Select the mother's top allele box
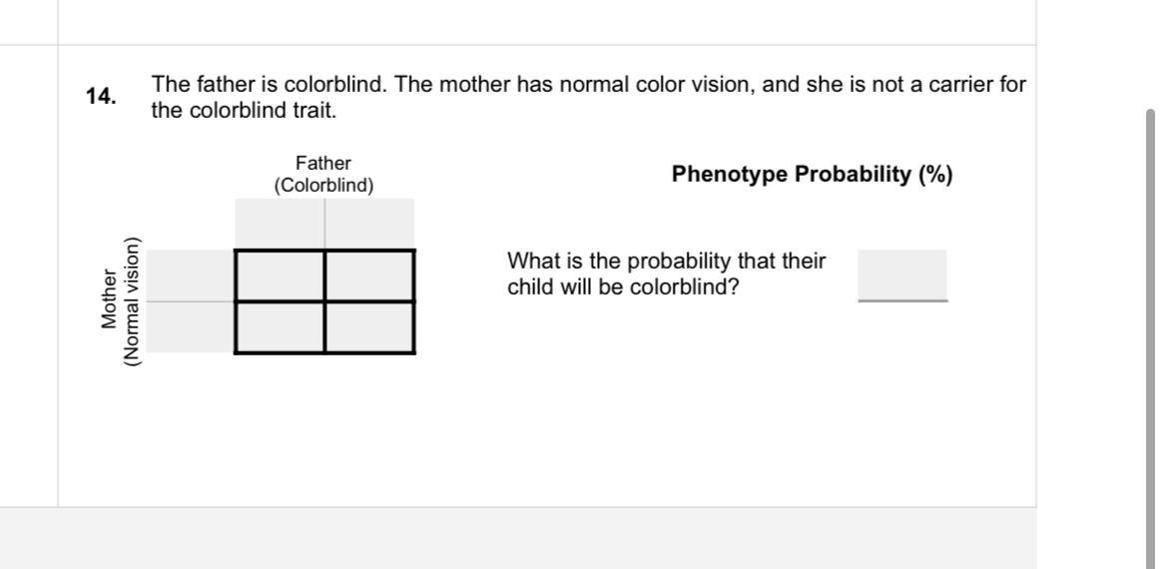This screenshot has height=569, width=1164. [x=190, y=276]
